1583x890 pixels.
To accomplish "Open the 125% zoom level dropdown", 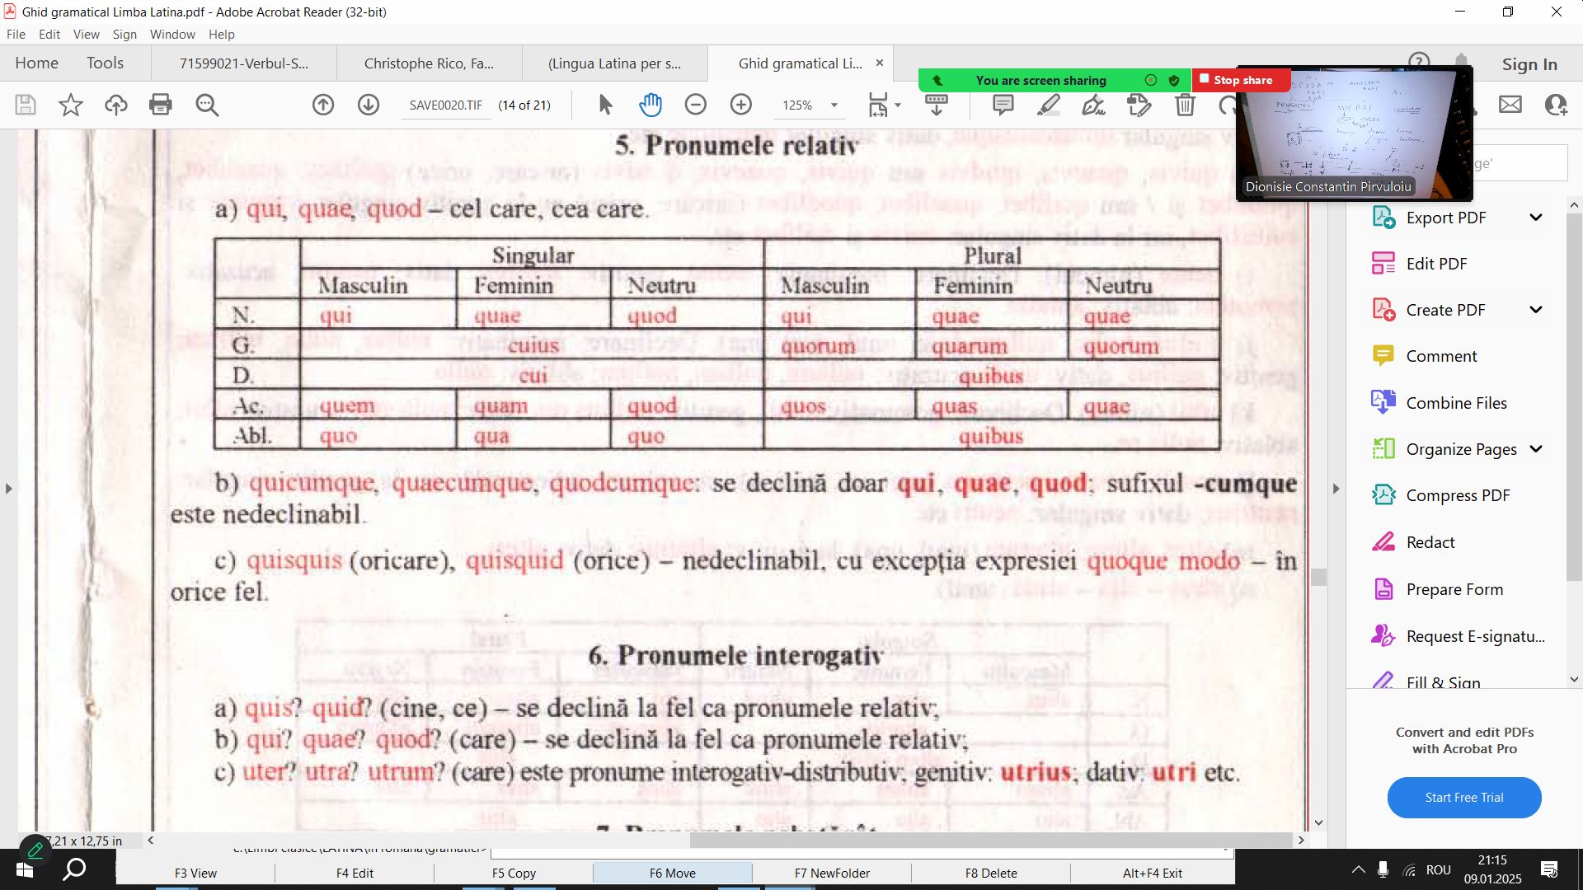I will click(834, 105).
